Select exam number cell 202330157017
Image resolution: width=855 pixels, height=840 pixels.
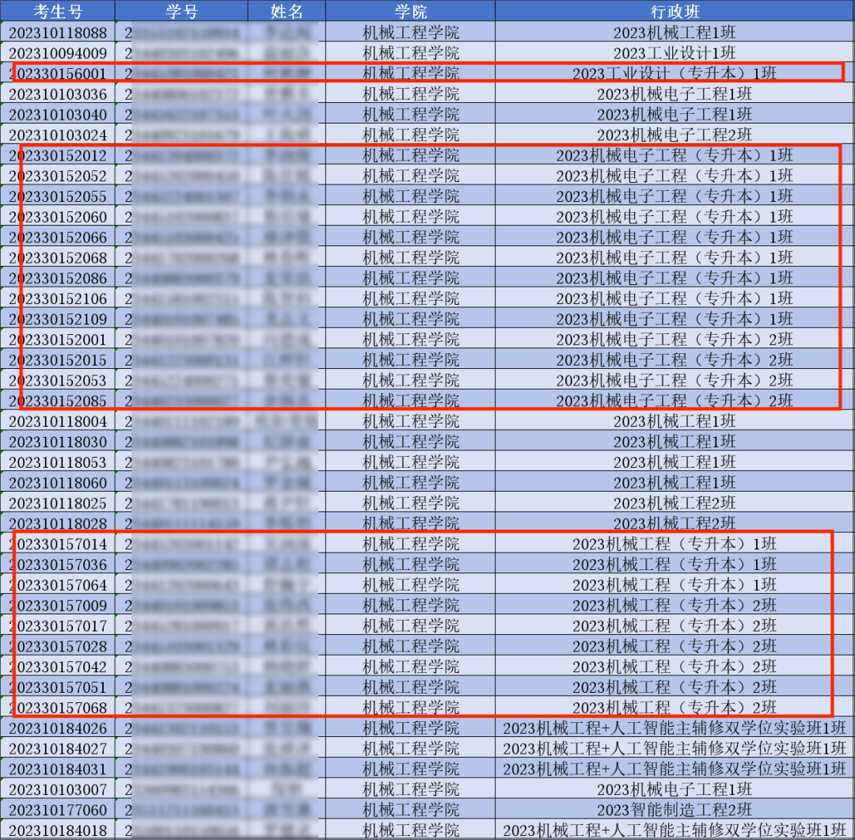[58, 625]
